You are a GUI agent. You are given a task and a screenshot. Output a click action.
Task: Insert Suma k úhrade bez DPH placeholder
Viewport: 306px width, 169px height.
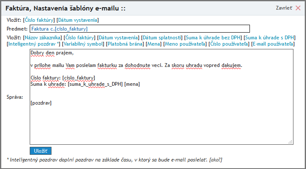click(213, 38)
